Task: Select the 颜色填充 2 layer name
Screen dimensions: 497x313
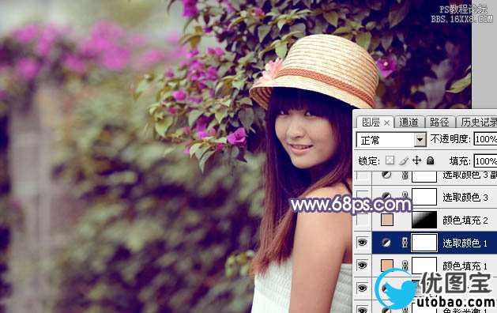Action: click(465, 220)
